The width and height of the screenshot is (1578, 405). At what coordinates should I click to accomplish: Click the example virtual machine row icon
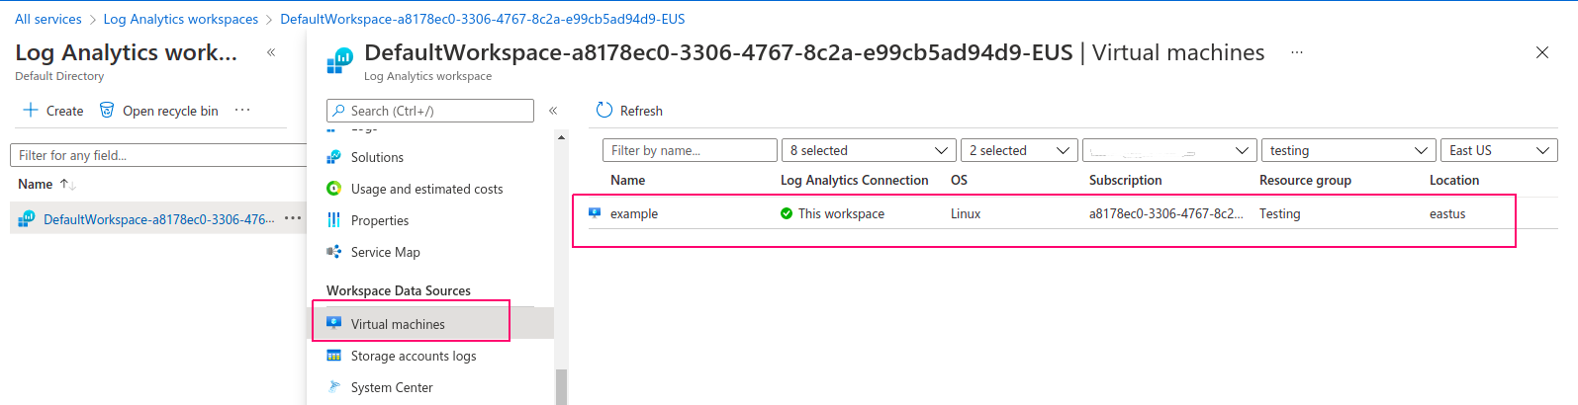click(x=595, y=213)
